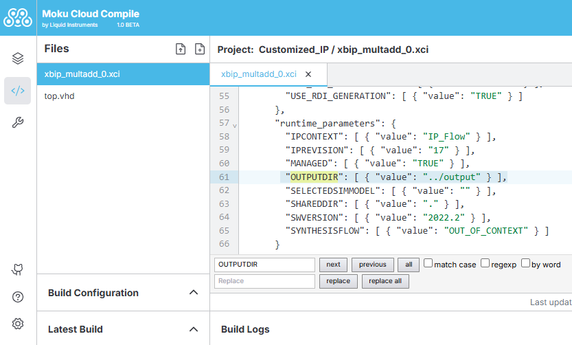Viewport: 572px width, 345px height.
Task: Select xbip_multadd_0.xci in the Files list
Action: (x=124, y=74)
